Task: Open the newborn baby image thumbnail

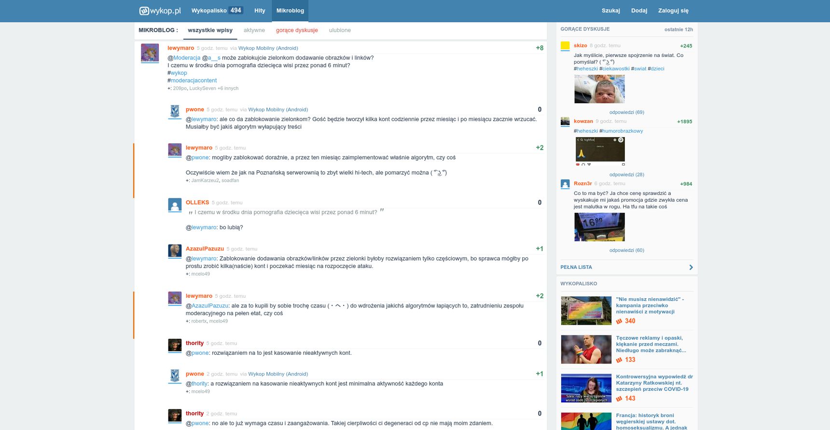Action: (599, 89)
